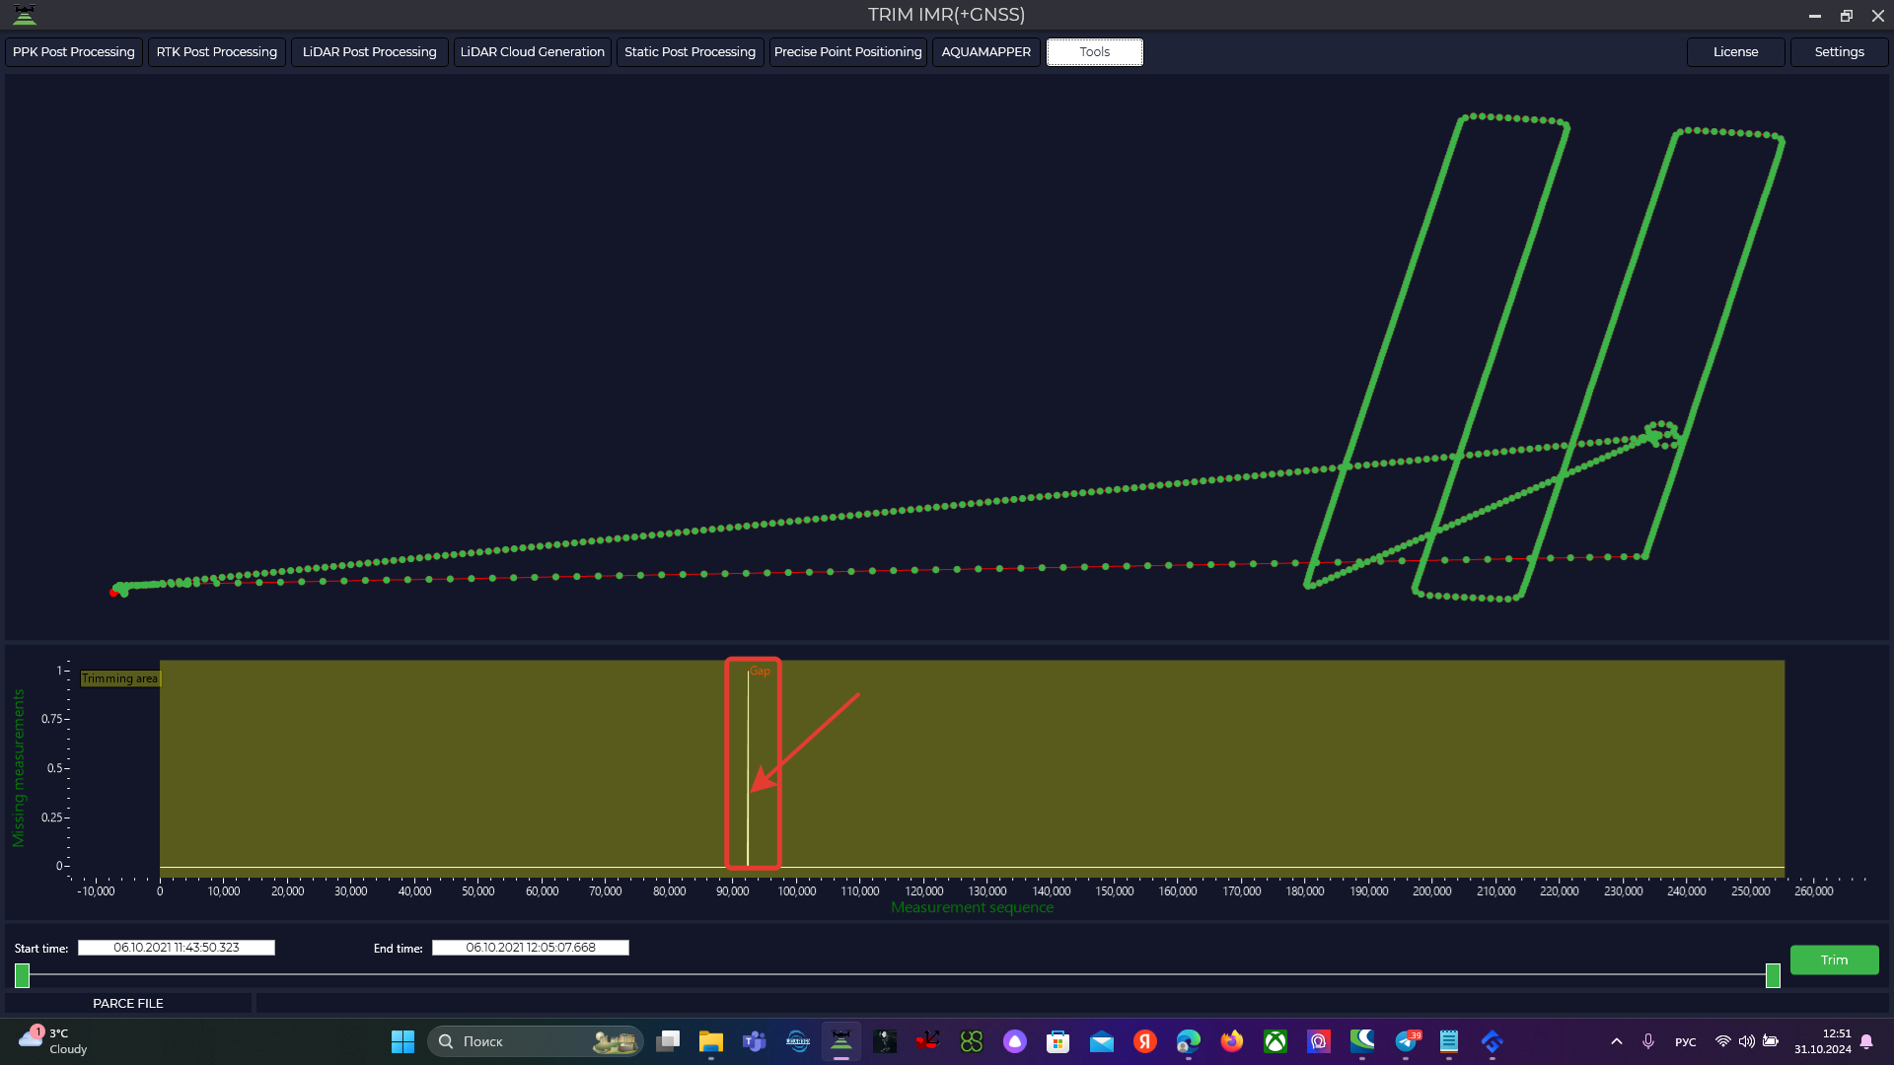
Task: Open the License window
Action: (1735, 52)
